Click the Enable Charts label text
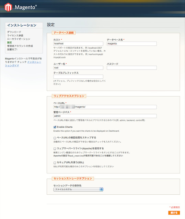Viewport: 185px width, 219px height. point(65,127)
